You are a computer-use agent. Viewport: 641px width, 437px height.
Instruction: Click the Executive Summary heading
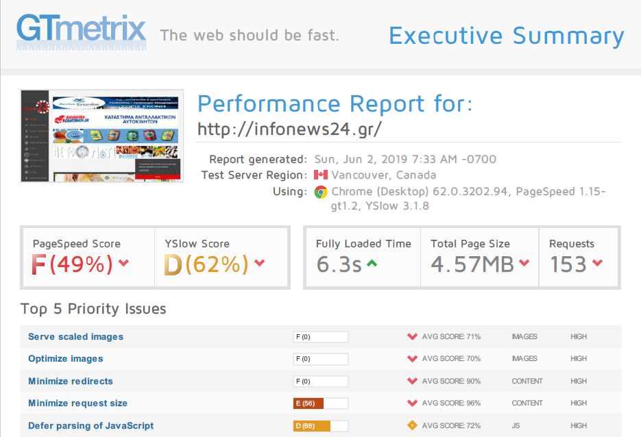click(x=506, y=36)
